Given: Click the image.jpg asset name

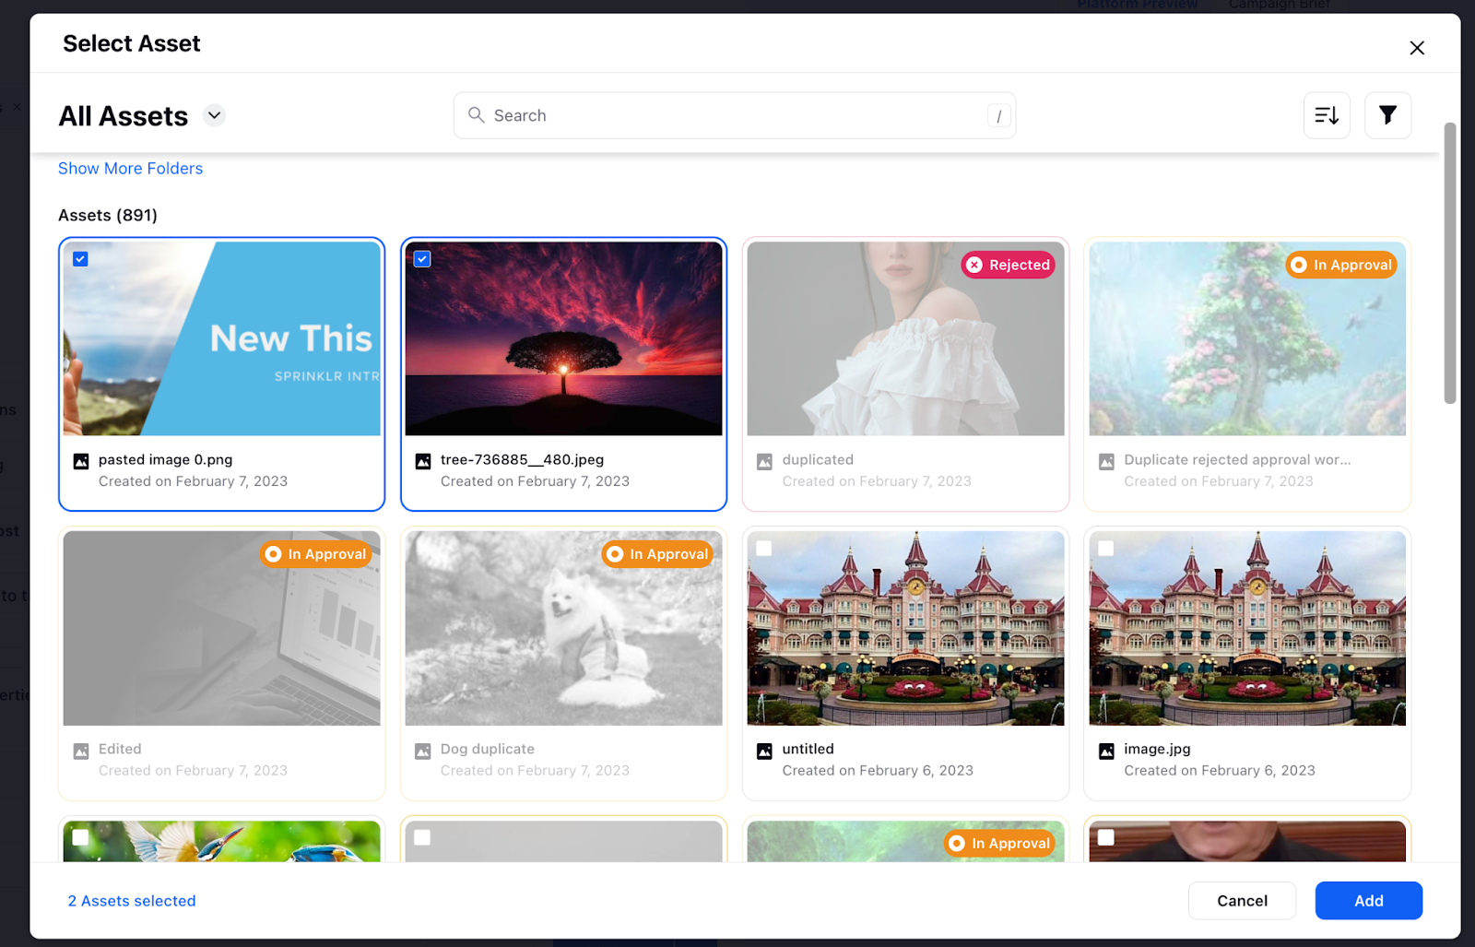Looking at the screenshot, I should [1157, 749].
